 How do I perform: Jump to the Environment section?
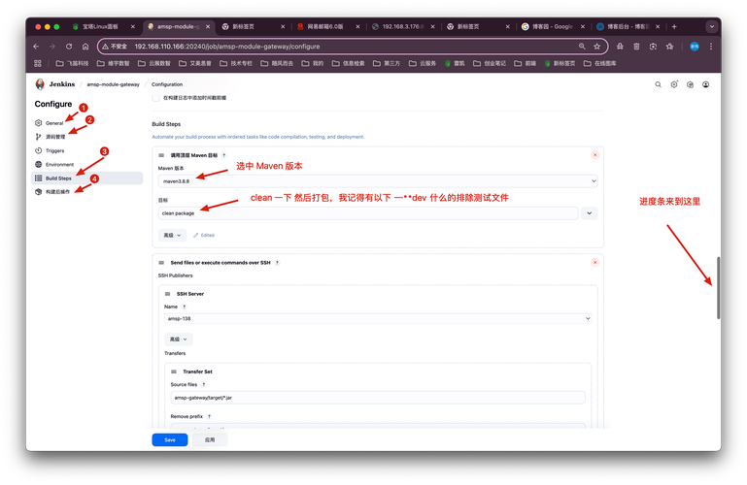[59, 165]
